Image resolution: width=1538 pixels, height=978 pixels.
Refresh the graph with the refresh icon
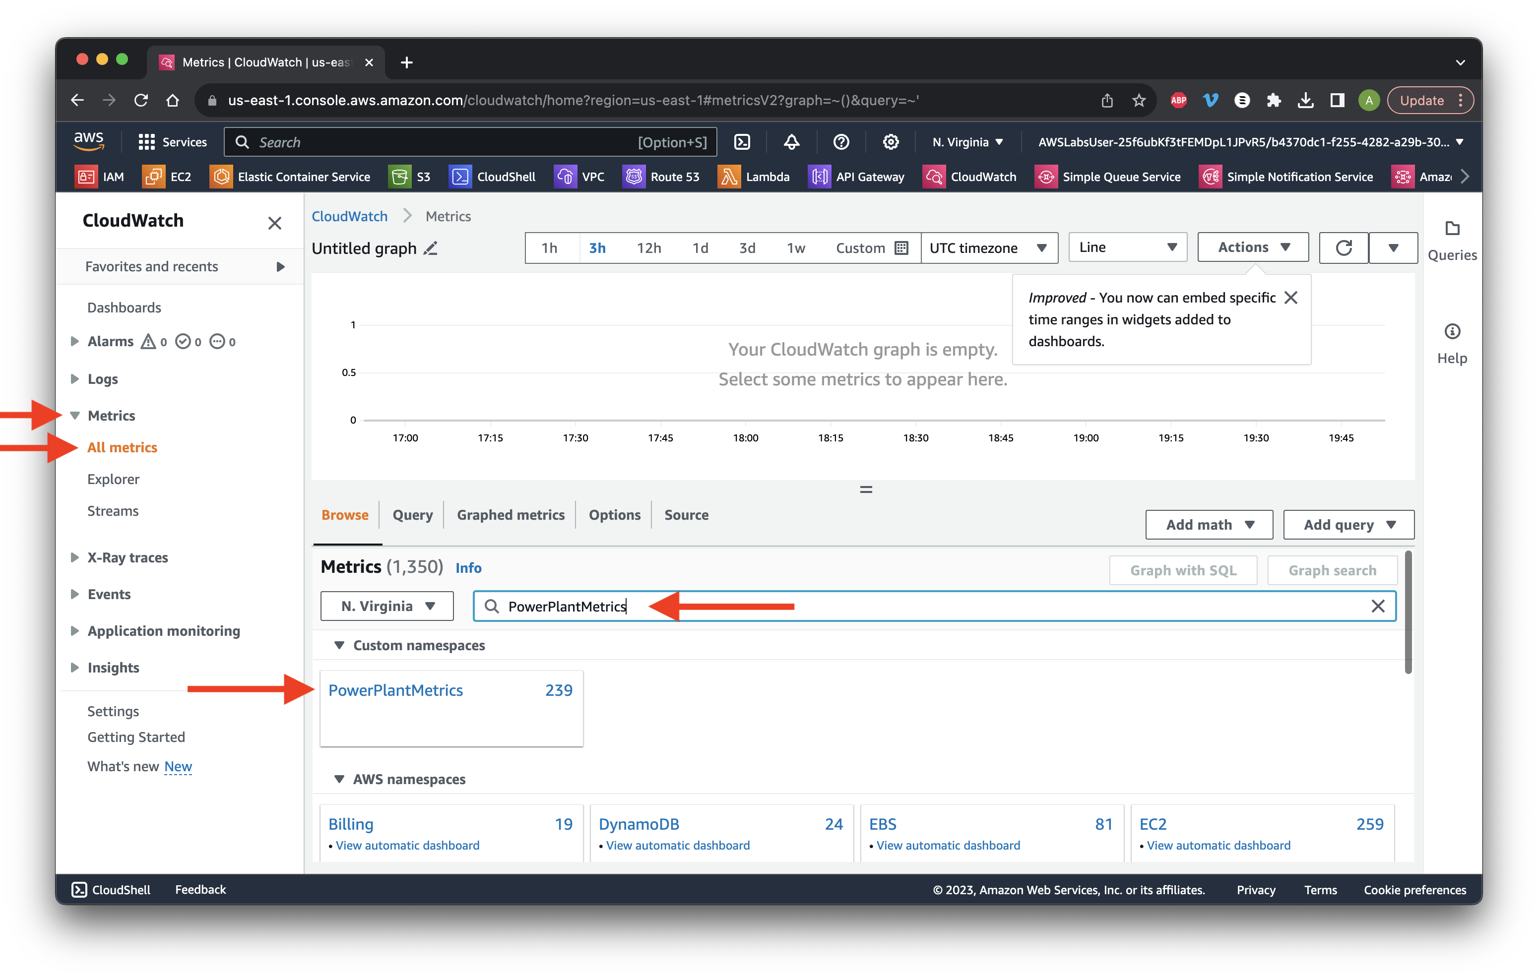point(1343,247)
